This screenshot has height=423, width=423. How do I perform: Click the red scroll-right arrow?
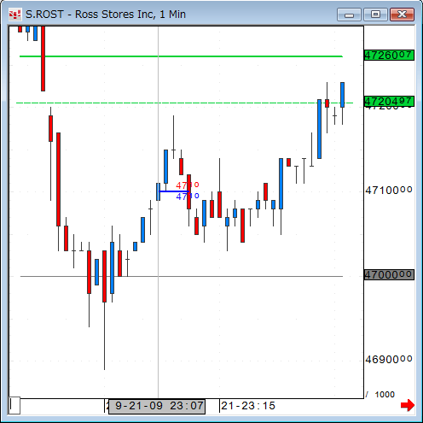pos(408,405)
